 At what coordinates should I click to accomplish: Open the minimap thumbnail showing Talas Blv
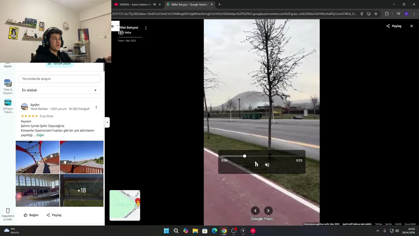[125, 205]
